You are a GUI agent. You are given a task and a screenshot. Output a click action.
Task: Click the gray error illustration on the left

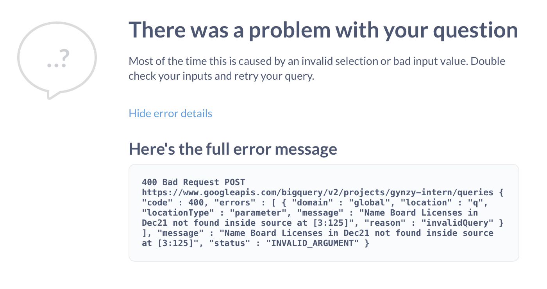point(56,59)
